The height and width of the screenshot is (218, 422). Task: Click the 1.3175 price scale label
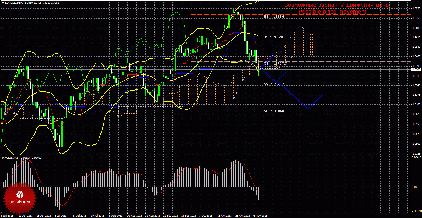tap(416, 95)
